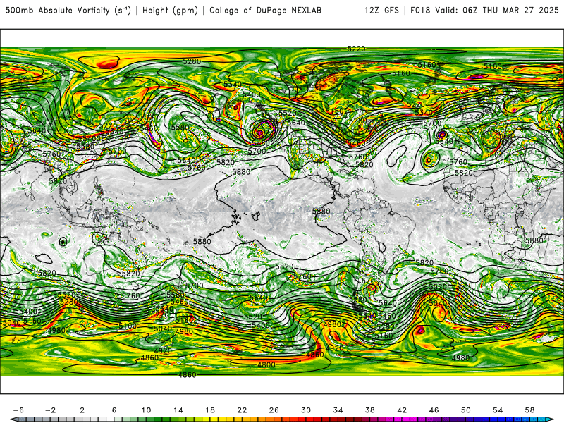Click the 'Height (gpm)' header text
The image size is (564, 423).
pyautogui.click(x=170, y=11)
